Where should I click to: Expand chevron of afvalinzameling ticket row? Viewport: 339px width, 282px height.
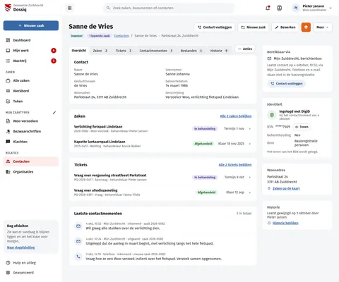click(250, 192)
